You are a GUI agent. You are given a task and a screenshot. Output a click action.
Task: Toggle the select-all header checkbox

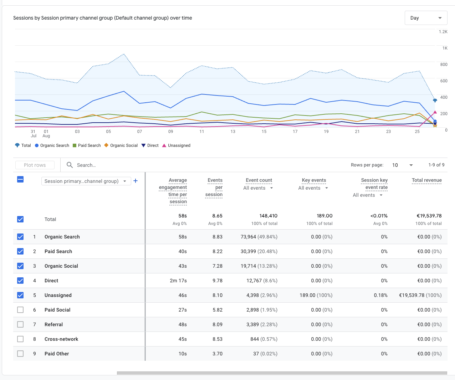coord(20,179)
